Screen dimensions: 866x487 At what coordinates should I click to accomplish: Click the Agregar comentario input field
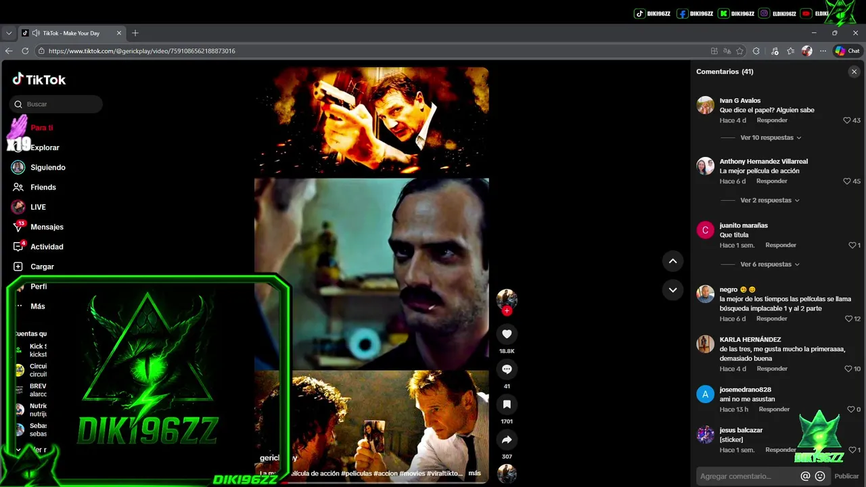[x=748, y=476]
